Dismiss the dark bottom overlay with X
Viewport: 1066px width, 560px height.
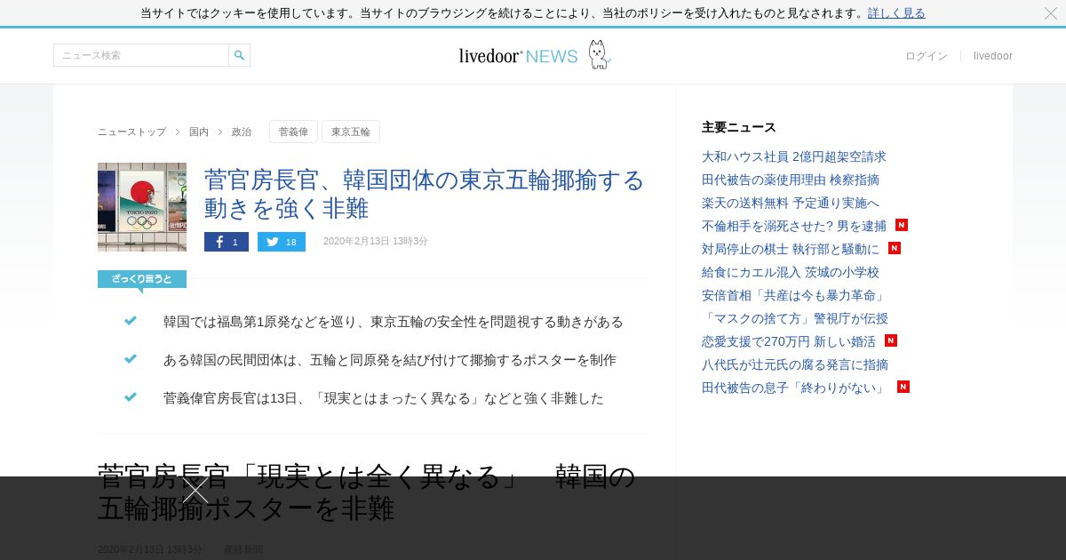(195, 490)
